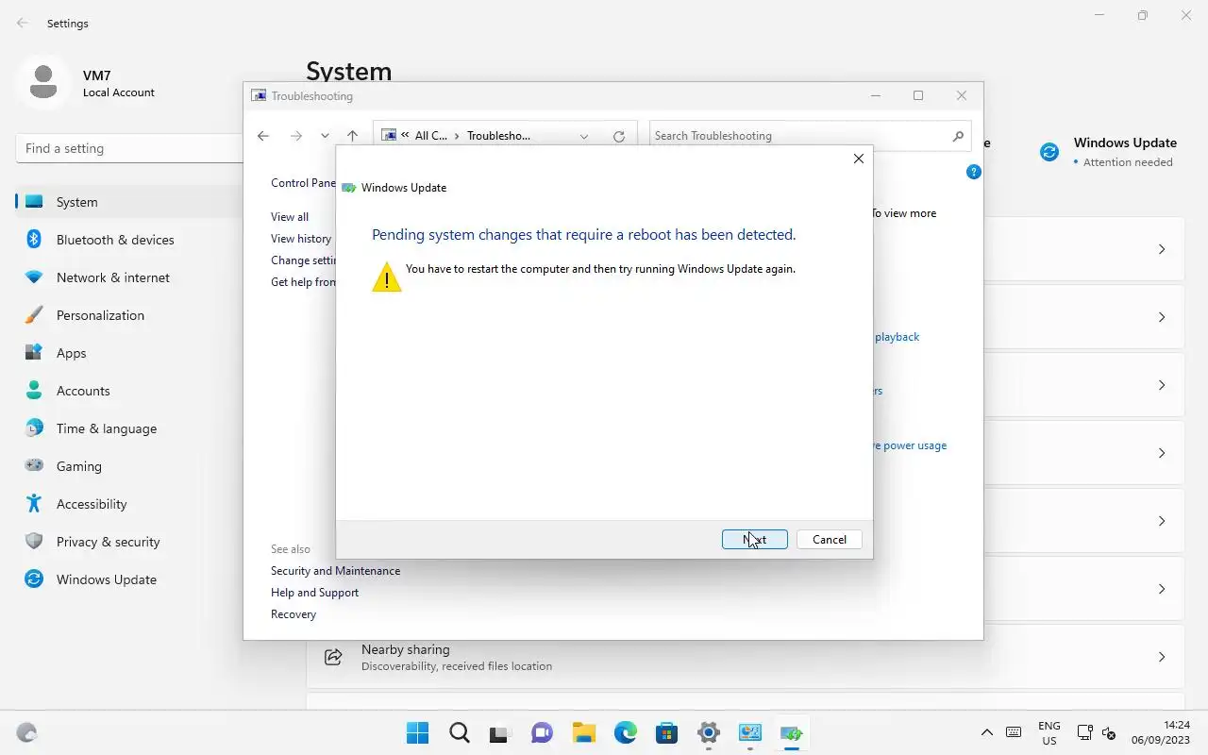Open recent locations dropdown in Troubleshooting window
Viewport: 1208px width, 755px height.
325,136
